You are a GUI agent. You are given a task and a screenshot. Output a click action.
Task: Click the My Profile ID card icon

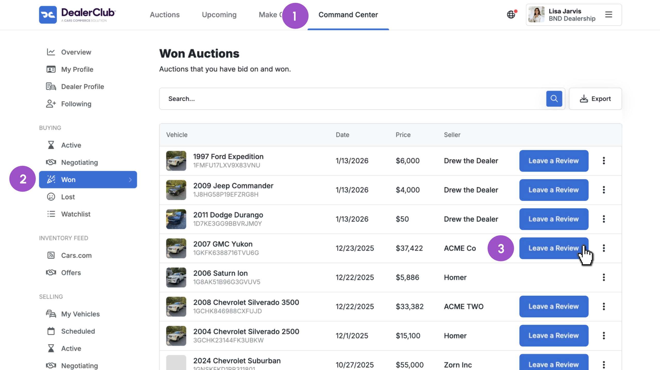51,69
